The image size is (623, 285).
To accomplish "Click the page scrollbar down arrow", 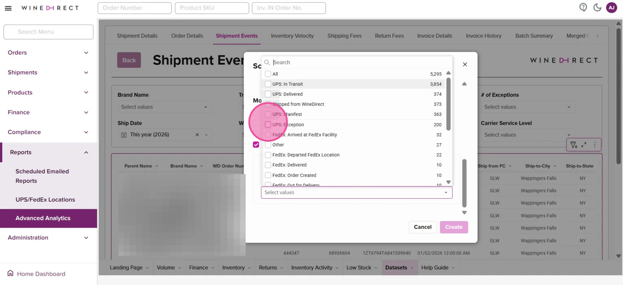I will pyautogui.click(x=619, y=256).
